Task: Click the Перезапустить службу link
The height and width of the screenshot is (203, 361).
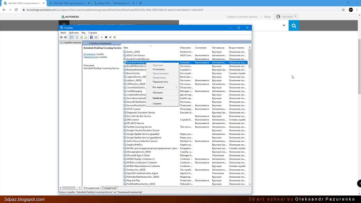Action: [x=91, y=57]
